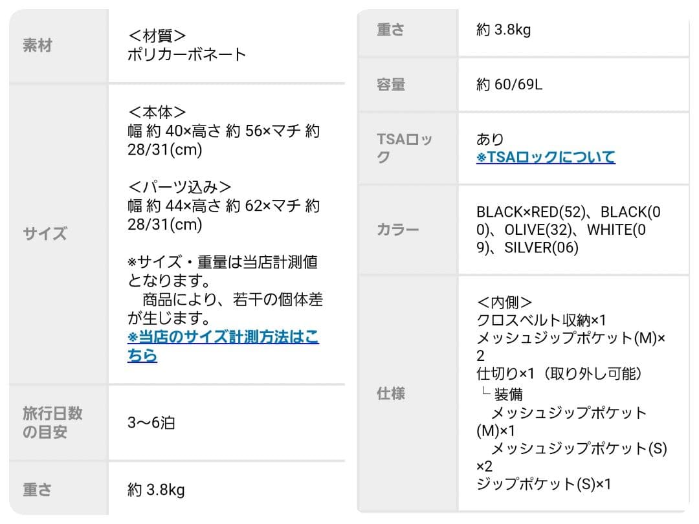699x524 pixels.
Task: Click the あり text in TSA row
Action: tap(490, 139)
